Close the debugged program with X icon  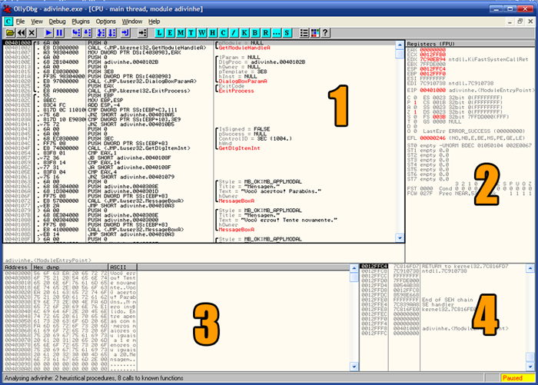click(x=32, y=33)
